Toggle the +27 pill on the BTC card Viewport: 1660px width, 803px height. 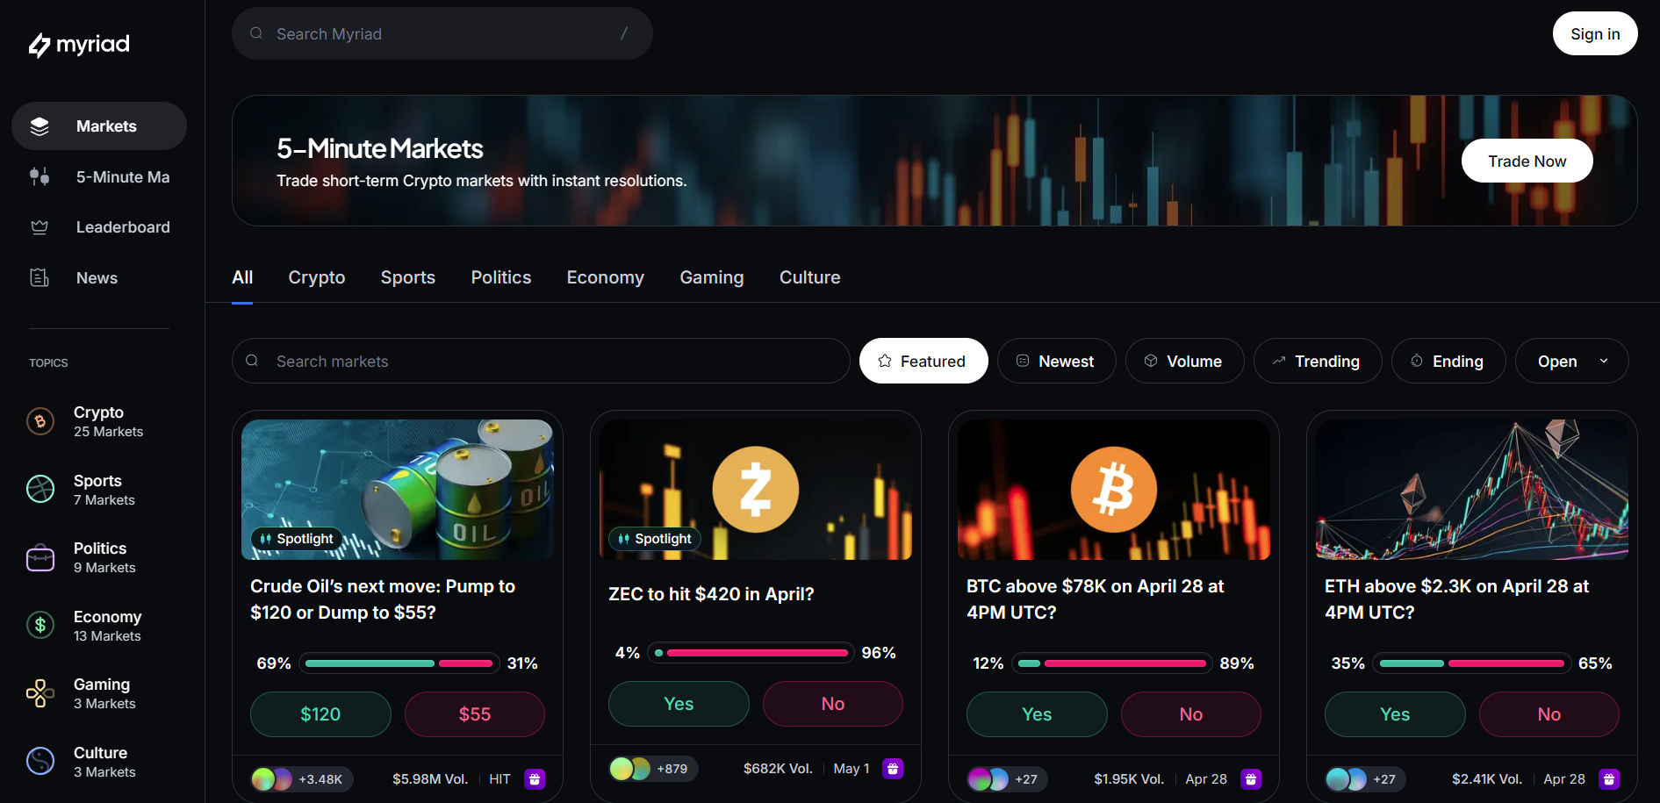[1006, 778]
